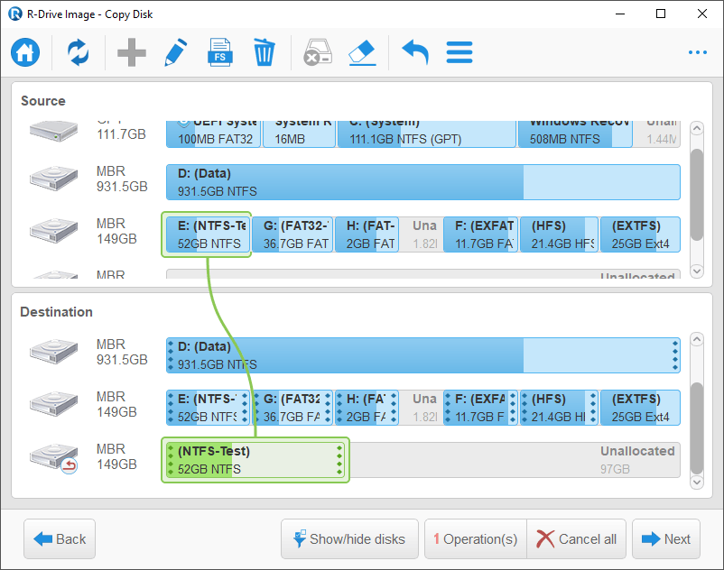The image size is (724, 570).
Task: Select destination E: 52GB NTFS partition
Action: [x=209, y=408]
